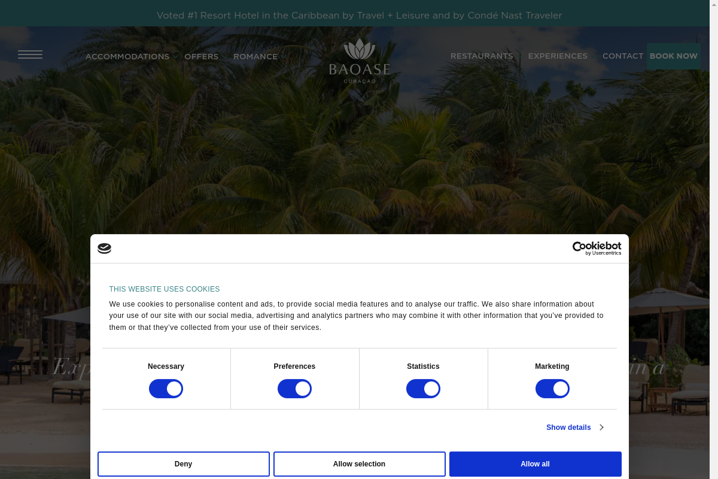This screenshot has height=479, width=718.
Task: Open the Cookiebot by Usercentrics link
Action: click(597, 248)
